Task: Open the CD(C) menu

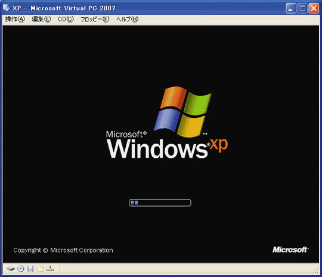Action: pyautogui.click(x=66, y=19)
